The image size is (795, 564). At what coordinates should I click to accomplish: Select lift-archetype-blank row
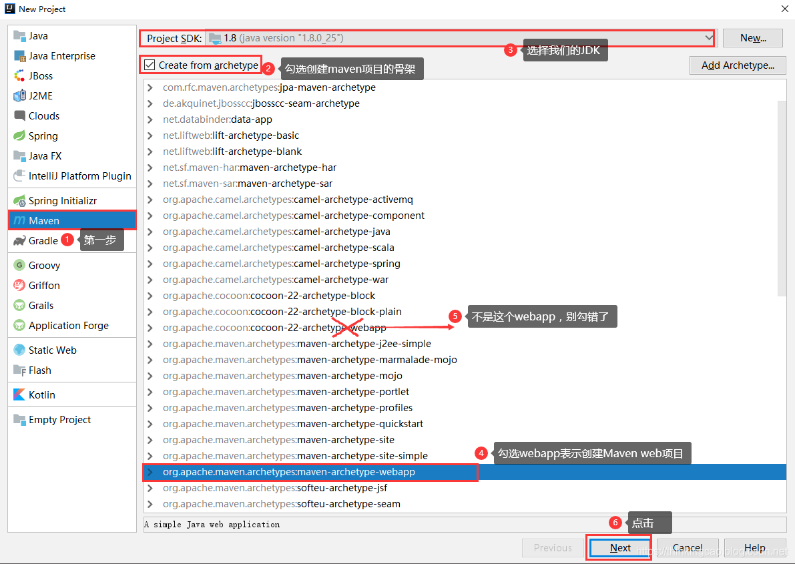click(465, 151)
